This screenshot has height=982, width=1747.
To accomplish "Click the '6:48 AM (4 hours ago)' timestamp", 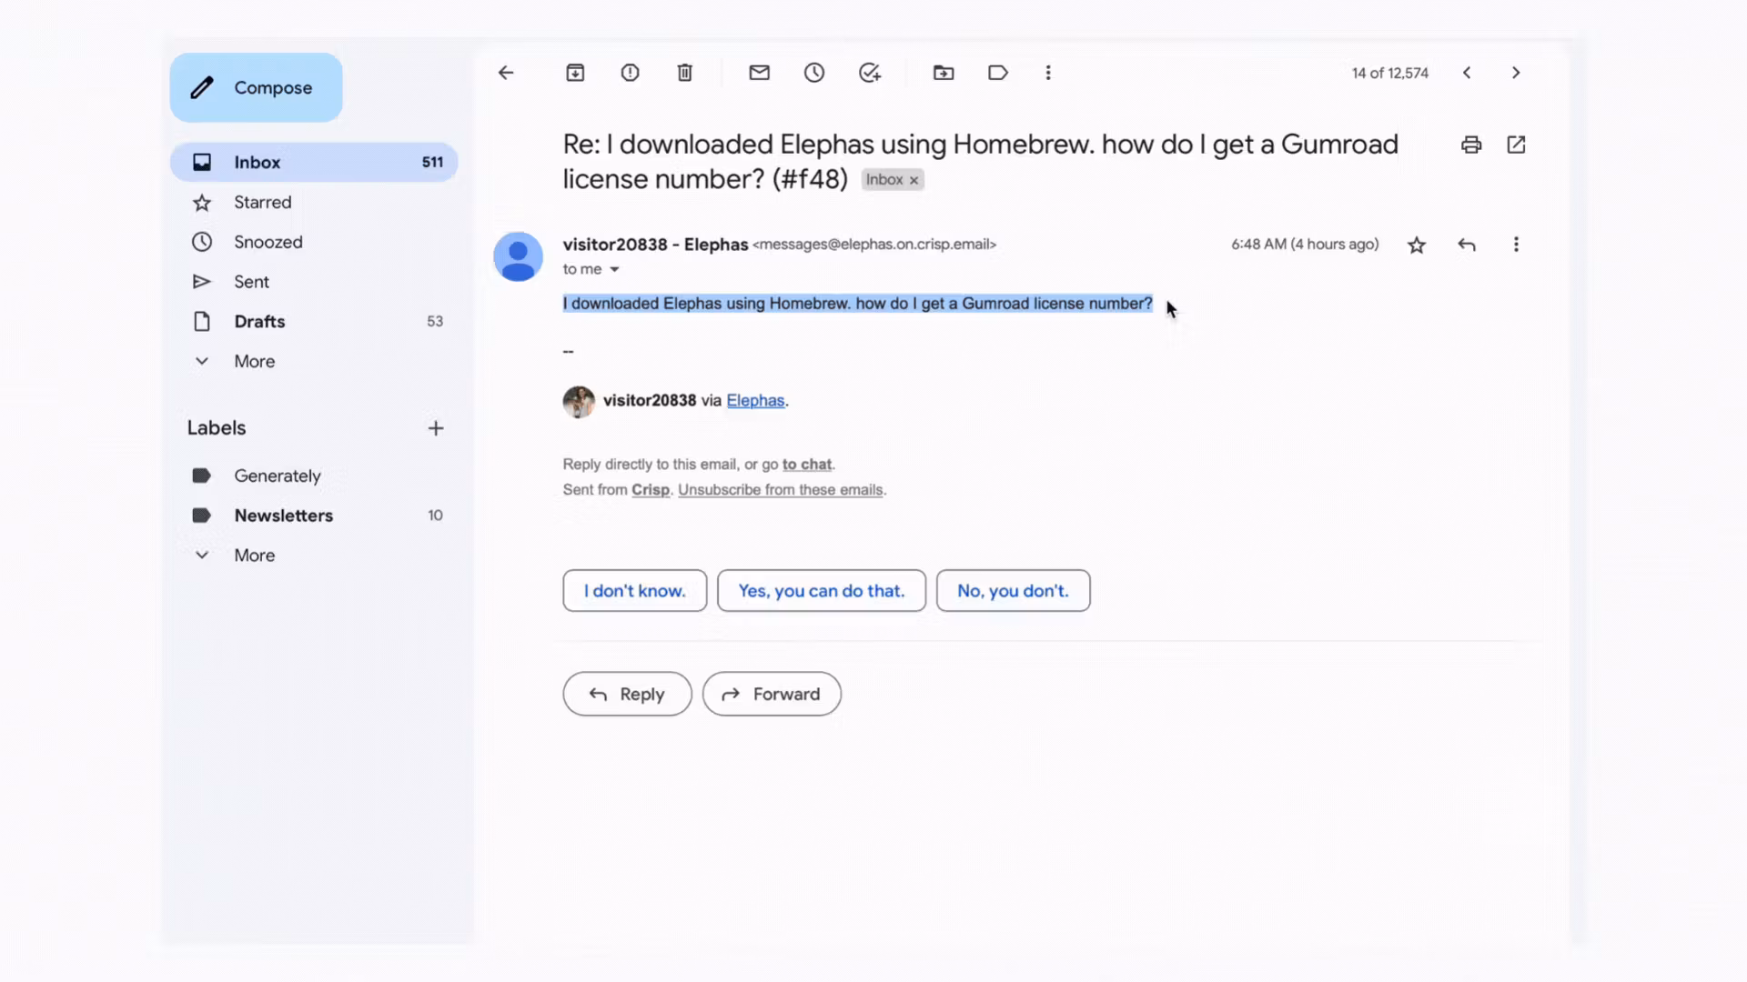I will (1305, 245).
